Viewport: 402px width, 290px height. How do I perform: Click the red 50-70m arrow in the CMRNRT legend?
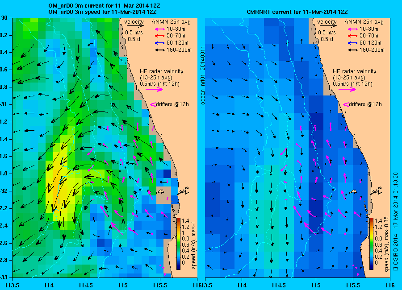click(x=353, y=36)
